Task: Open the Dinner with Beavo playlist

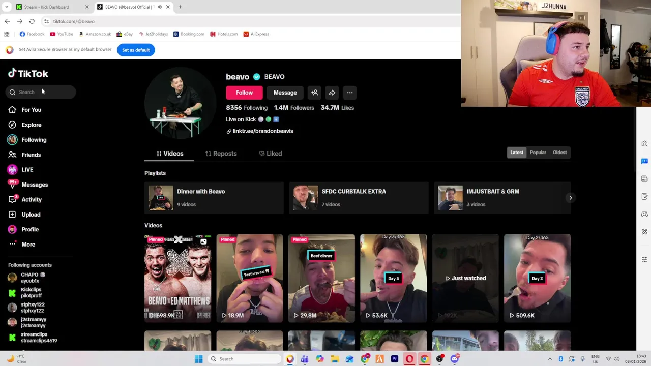Action: 214,198
